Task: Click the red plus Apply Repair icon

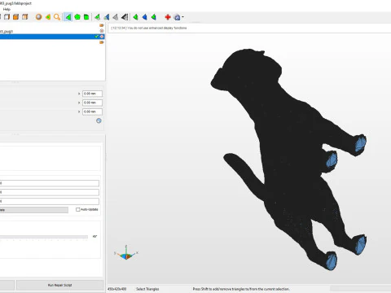Action: pyautogui.click(x=168, y=17)
